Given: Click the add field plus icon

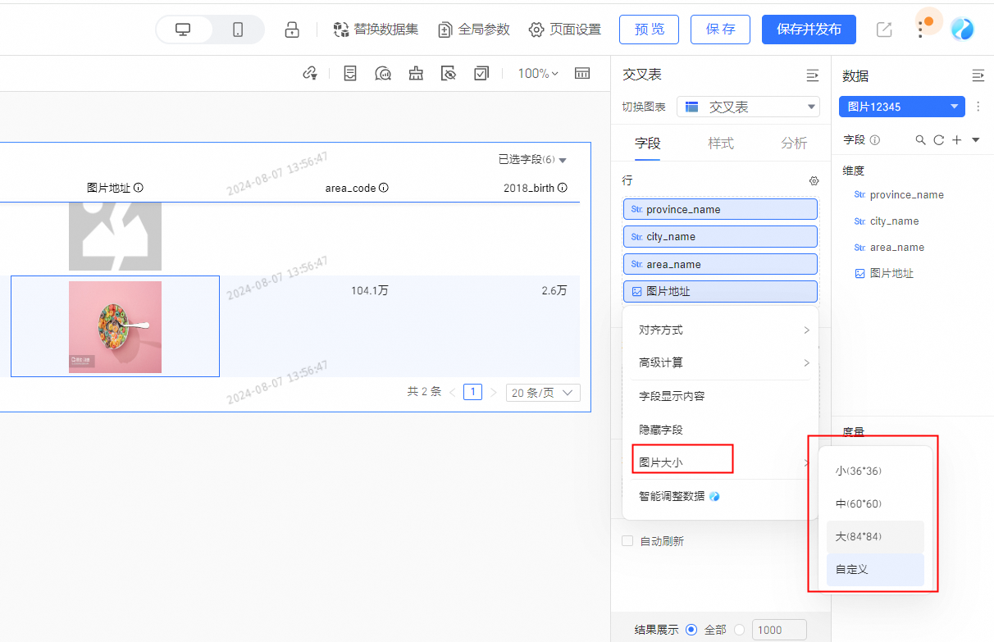Looking at the screenshot, I should point(956,140).
